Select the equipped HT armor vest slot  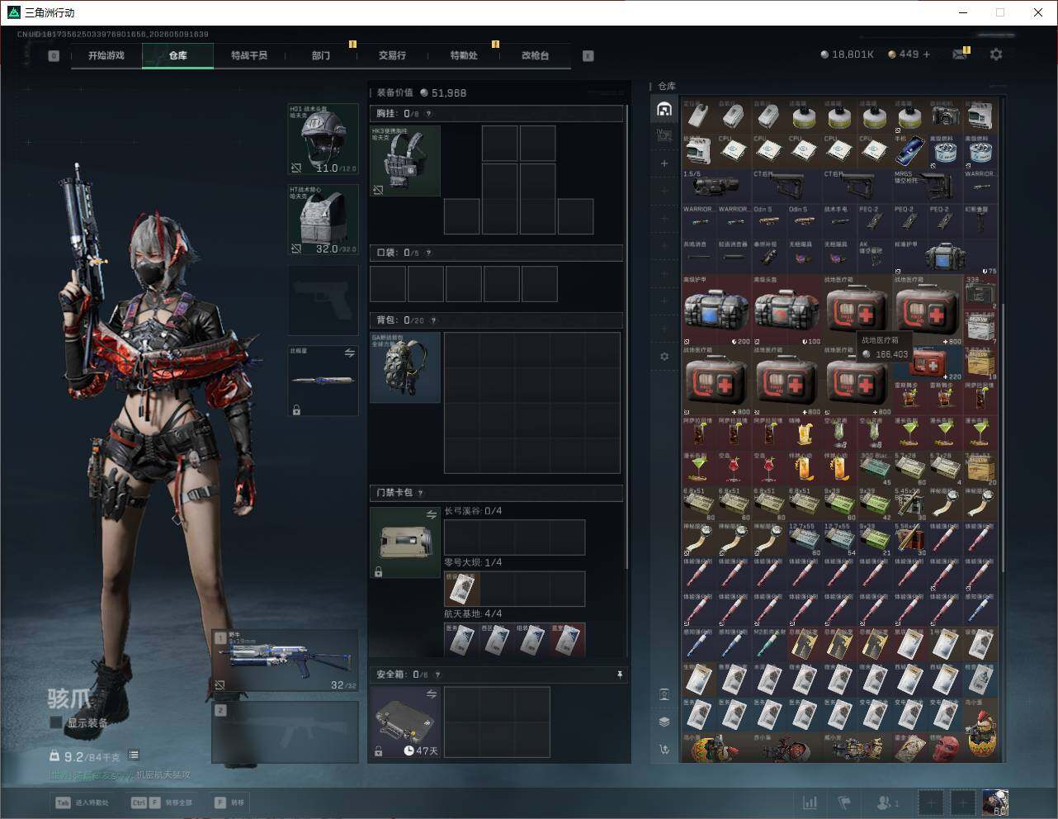[323, 219]
